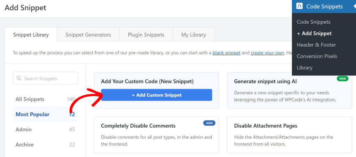Go to Conversion Pixels menu item
The height and width of the screenshot is (157, 356).
click(x=317, y=56)
